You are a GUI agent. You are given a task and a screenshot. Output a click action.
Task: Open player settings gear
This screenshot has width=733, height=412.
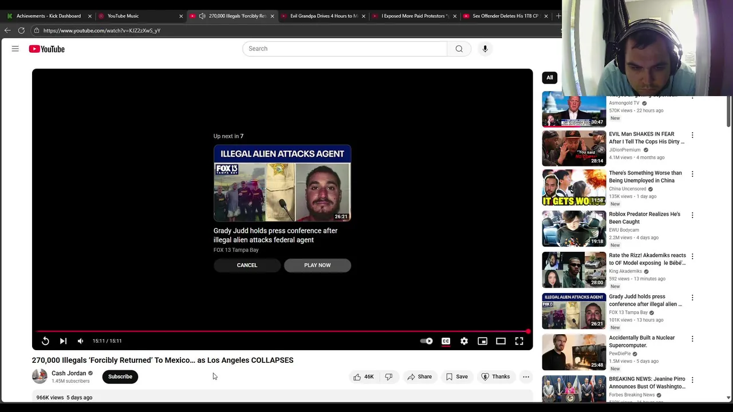click(464, 341)
